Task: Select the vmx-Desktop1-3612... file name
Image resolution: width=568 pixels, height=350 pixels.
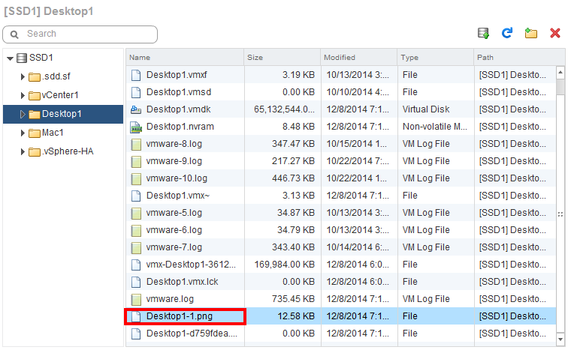Action: pyautogui.click(x=191, y=265)
